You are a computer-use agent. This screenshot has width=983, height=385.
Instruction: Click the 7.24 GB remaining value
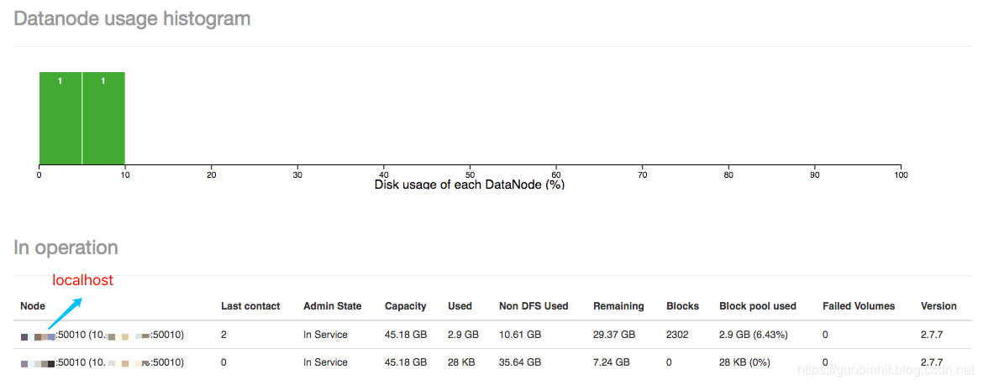pyautogui.click(x=612, y=362)
